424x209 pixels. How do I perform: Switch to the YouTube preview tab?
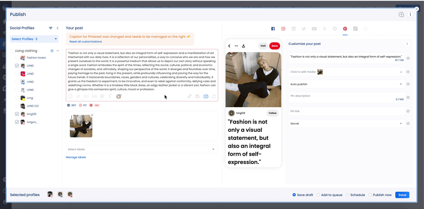(x=314, y=29)
